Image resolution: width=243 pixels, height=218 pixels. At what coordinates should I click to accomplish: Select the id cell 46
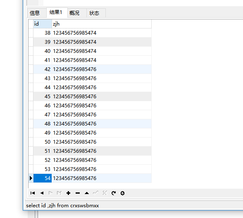tap(43, 106)
